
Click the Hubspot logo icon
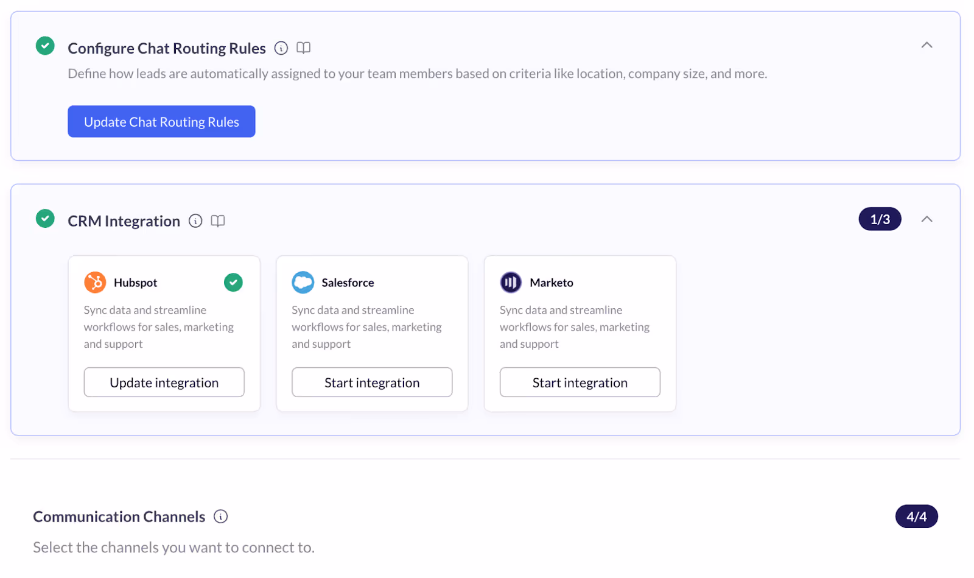click(x=95, y=282)
